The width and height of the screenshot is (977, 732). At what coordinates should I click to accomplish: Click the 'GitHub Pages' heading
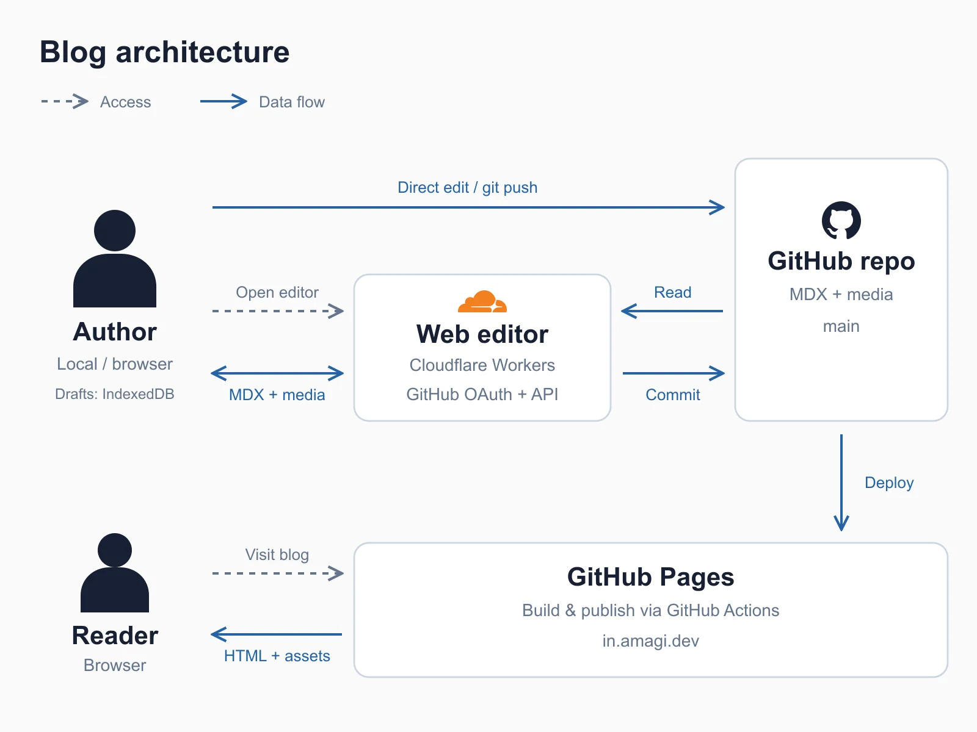point(651,578)
